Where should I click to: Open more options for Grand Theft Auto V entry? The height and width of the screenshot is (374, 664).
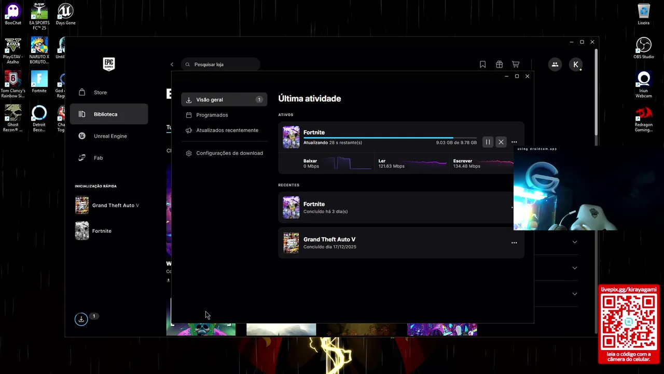[x=514, y=243]
